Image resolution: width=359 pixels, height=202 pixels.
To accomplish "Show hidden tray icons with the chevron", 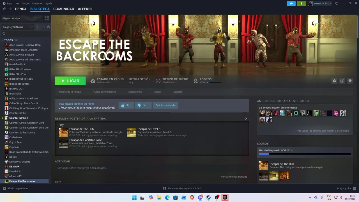I will [310, 198].
